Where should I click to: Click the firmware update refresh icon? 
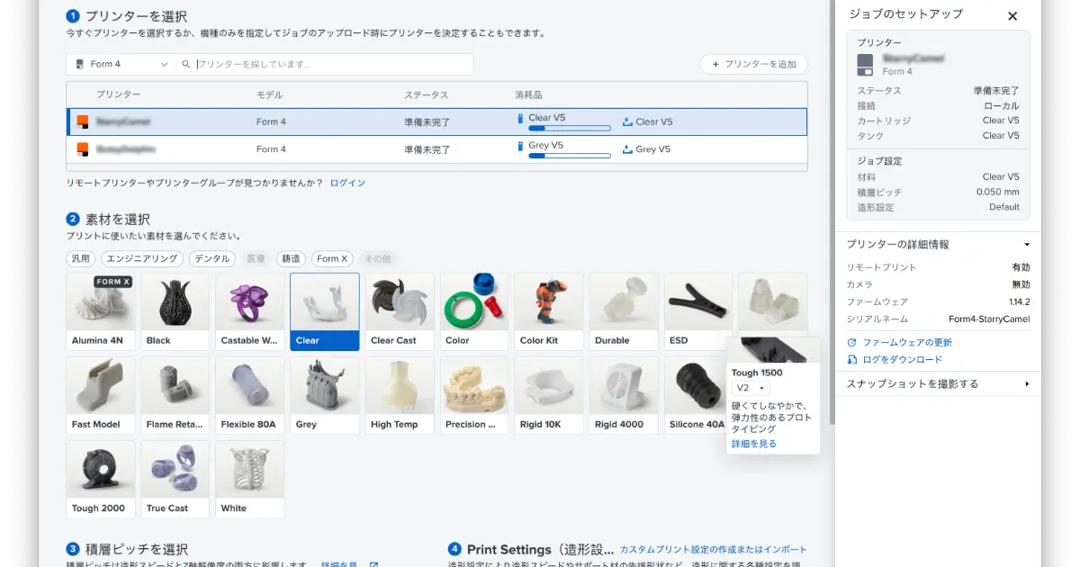pos(852,343)
